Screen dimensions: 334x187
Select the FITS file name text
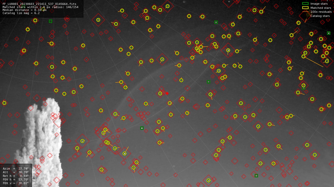click(39, 4)
